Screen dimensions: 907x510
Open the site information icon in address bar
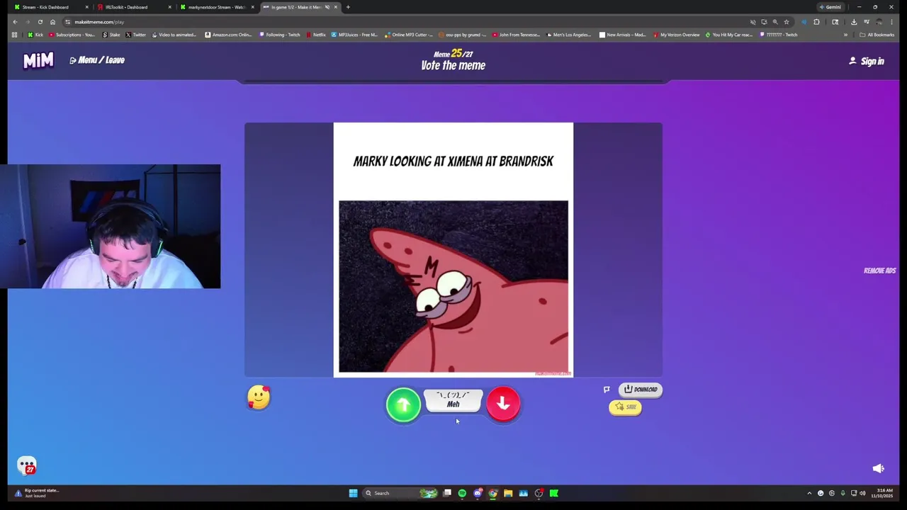(68, 22)
